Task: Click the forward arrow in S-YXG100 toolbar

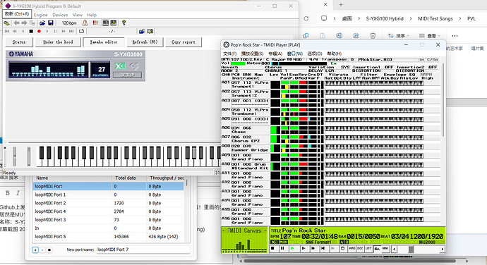Action: [24, 23]
